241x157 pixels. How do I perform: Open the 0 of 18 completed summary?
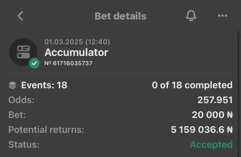pyautogui.click(x=192, y=85)
